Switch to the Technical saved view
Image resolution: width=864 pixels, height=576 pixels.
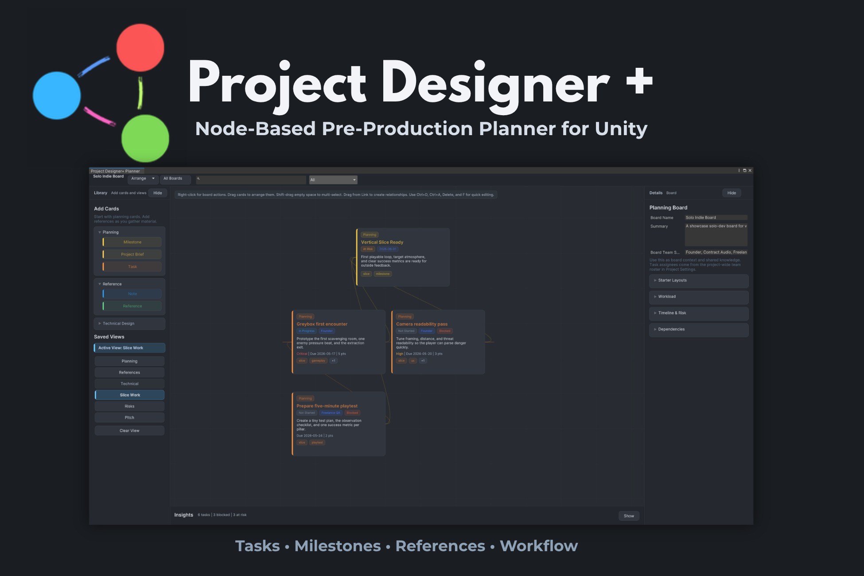pos(129,384)
